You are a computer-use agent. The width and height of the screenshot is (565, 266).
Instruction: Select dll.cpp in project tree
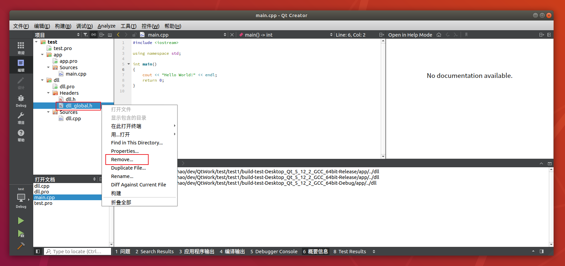click(x=73, y=119)
